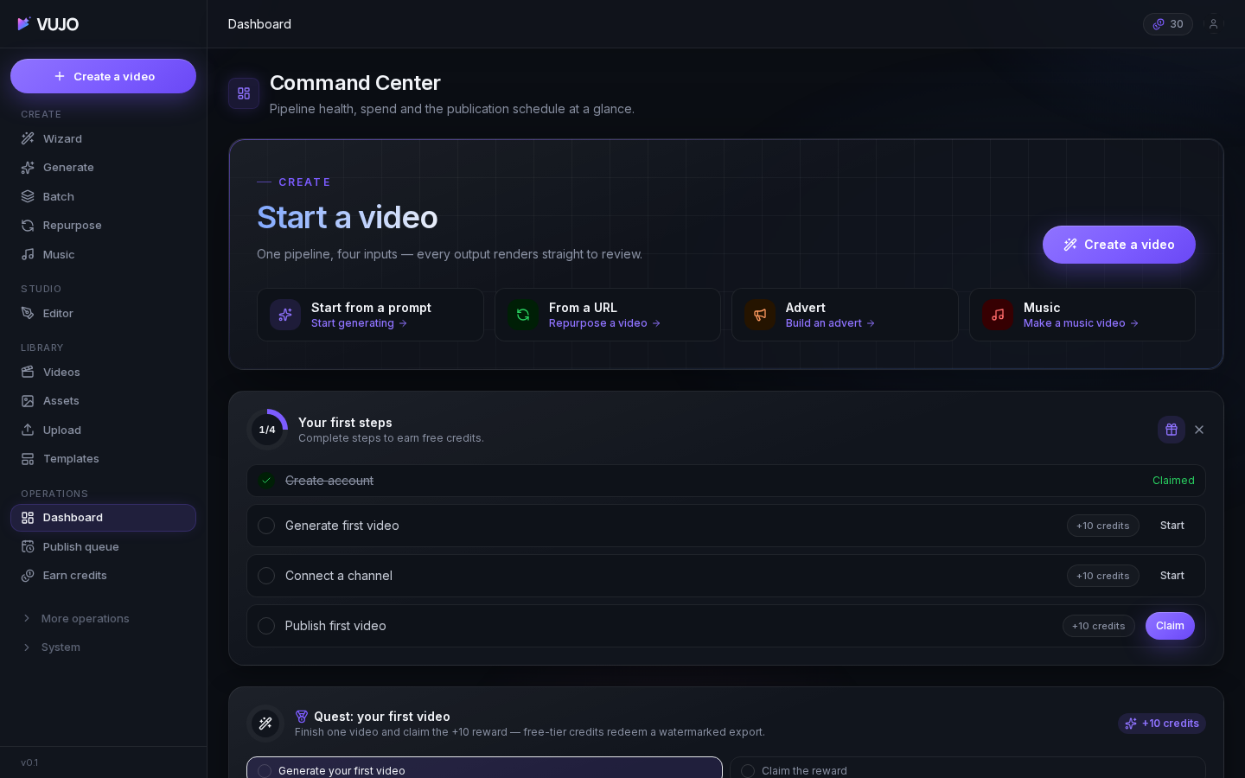Click the sidebar Create a video button
The height and width of the screenshot is (778, 1245).
[x=103, y=76]
